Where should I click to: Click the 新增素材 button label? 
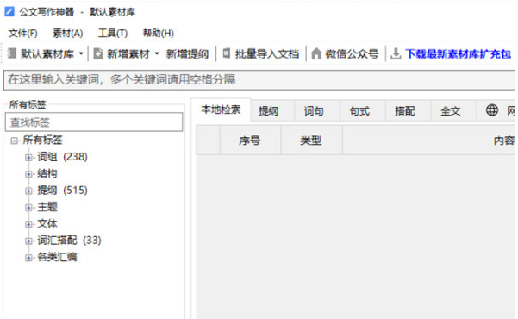[128, 53]
